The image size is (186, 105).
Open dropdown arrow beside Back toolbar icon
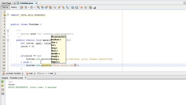click(x=28, y=7)
